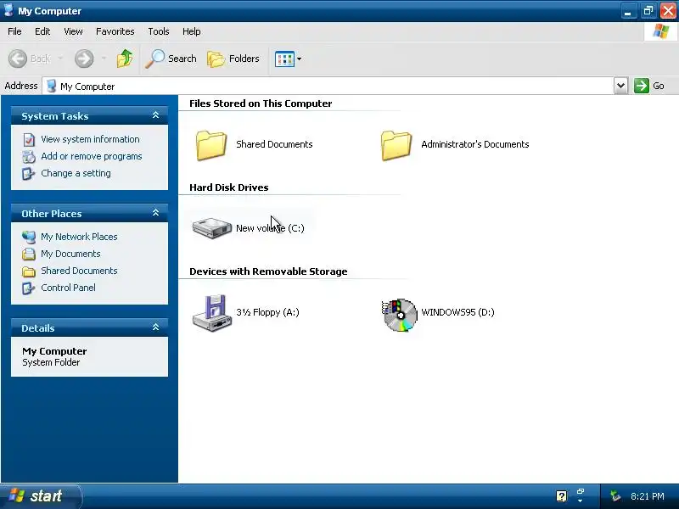679x509 pixels.
Task: Click the Up folder toolbar icon
Action: [125, 59]
